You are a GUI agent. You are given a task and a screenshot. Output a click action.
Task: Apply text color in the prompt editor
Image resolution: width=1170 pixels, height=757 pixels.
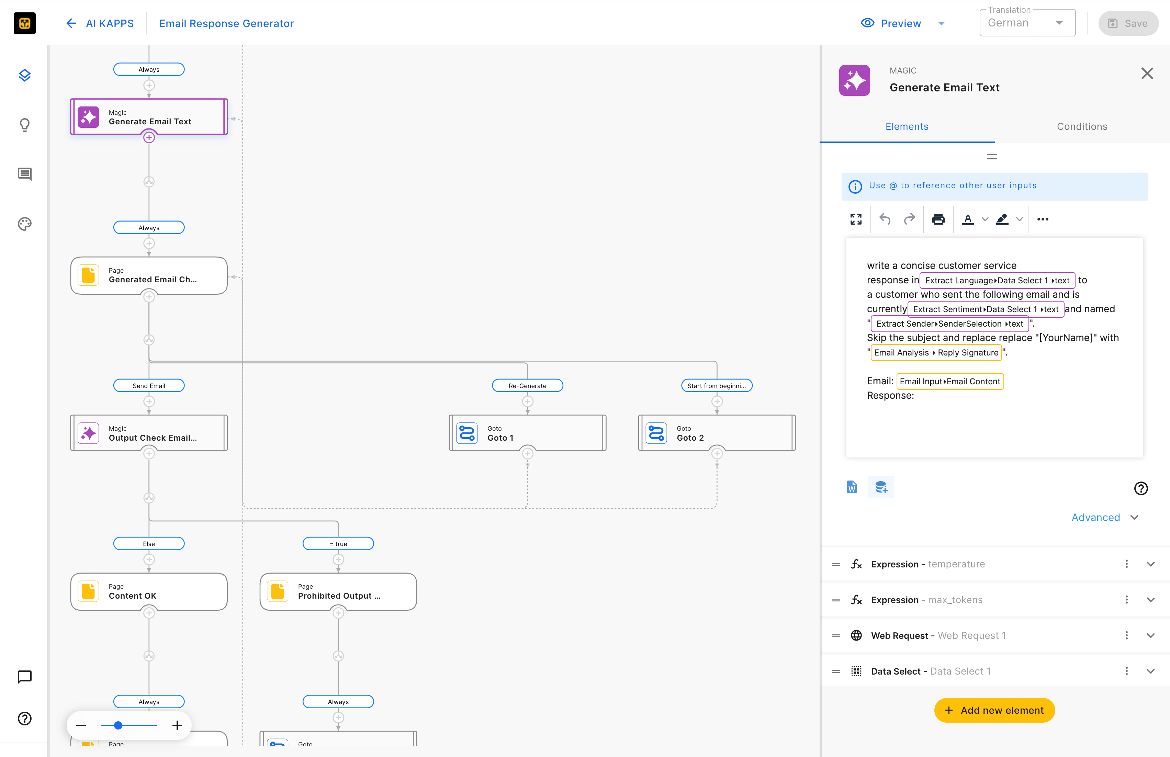(x=967, y=219)
